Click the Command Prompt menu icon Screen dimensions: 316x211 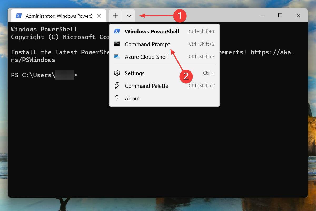pos(117,44)
